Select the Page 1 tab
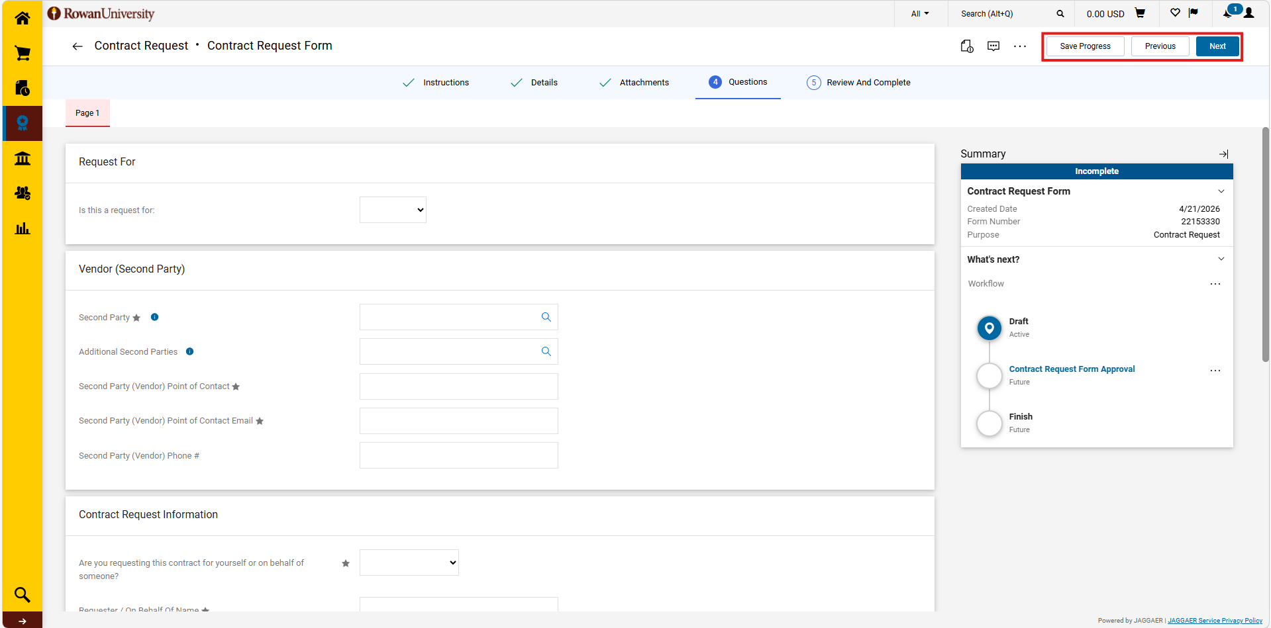 [87, 113]
